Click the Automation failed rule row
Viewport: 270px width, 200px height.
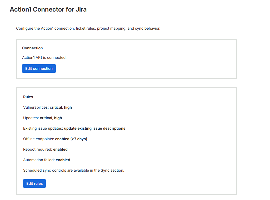47,160
